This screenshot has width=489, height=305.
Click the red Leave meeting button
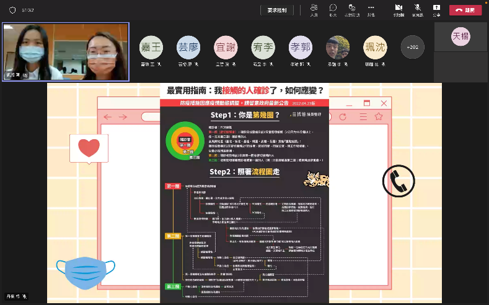465,10
